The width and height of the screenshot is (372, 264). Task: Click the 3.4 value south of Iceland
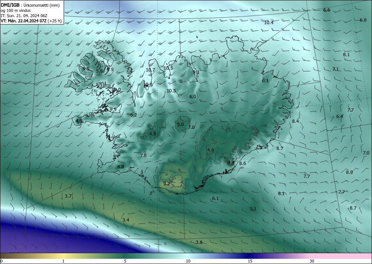click(x=126, y=220)
